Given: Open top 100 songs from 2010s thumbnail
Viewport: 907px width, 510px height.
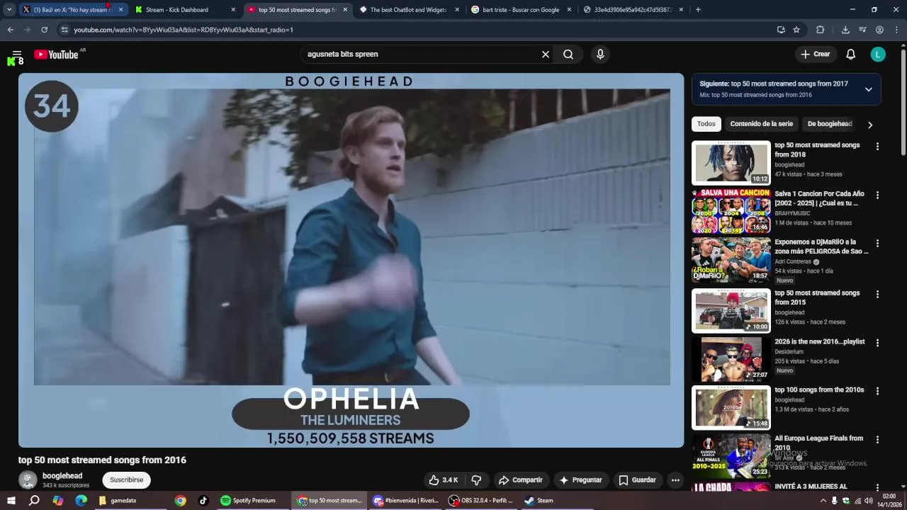Looking at the screenshot, I should [731, 407].
